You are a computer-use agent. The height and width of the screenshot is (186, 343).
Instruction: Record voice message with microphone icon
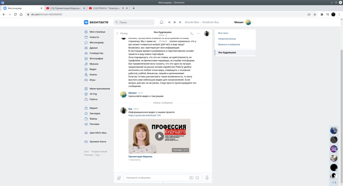[207, 178]
